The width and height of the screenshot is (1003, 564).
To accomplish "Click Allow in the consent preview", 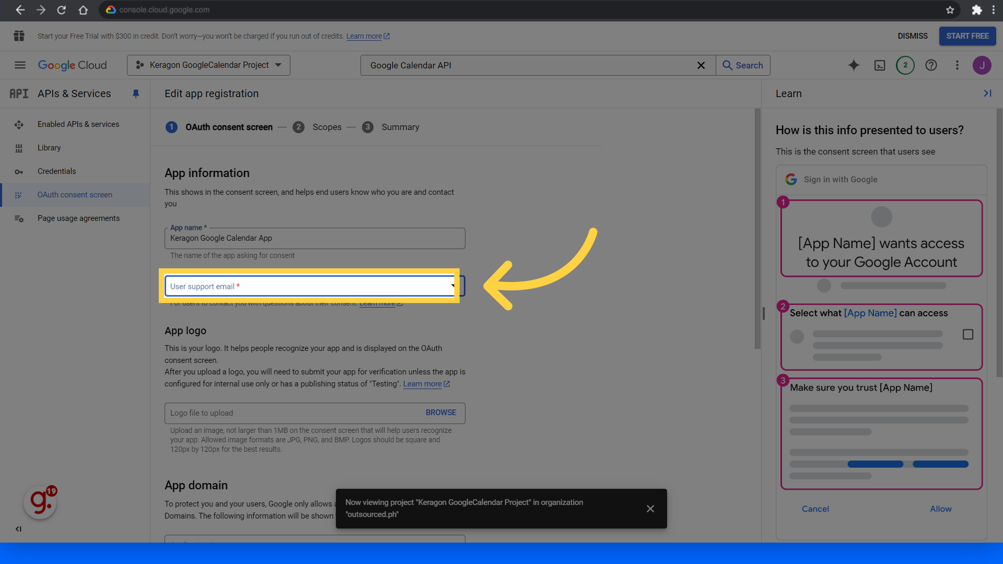I will (941, 509).
